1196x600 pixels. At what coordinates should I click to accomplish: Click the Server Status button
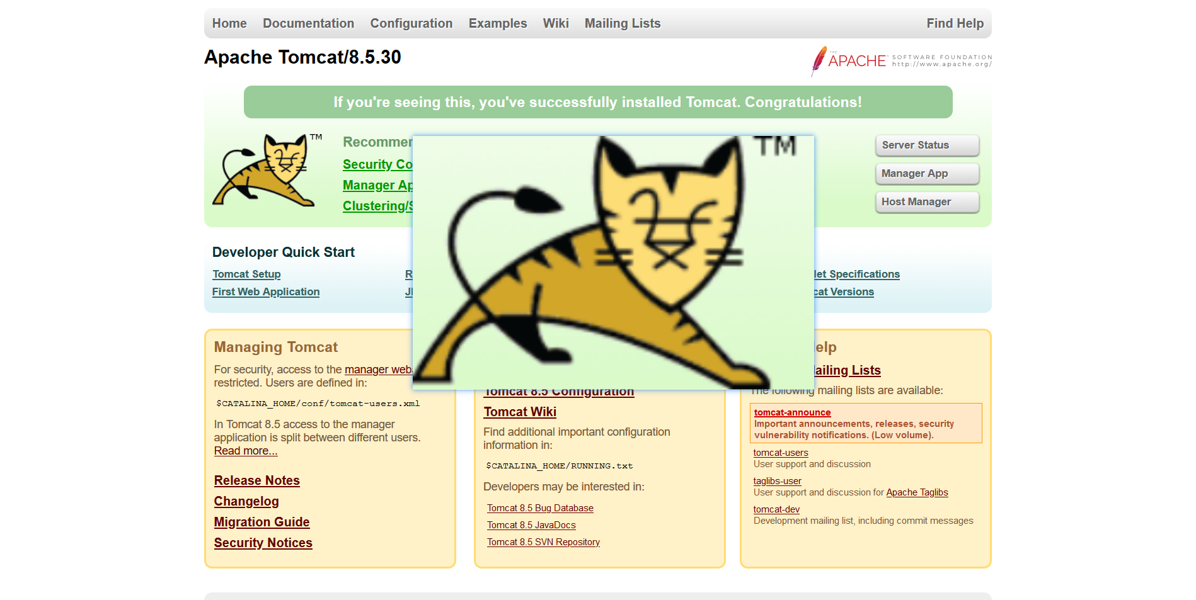tap(927, 145)
